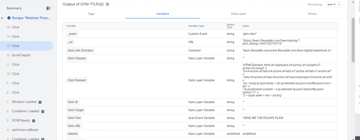The height and width of the screenshot is (140, 360).
Task: Click the Return Type column header
Action: tap(230, 26)
